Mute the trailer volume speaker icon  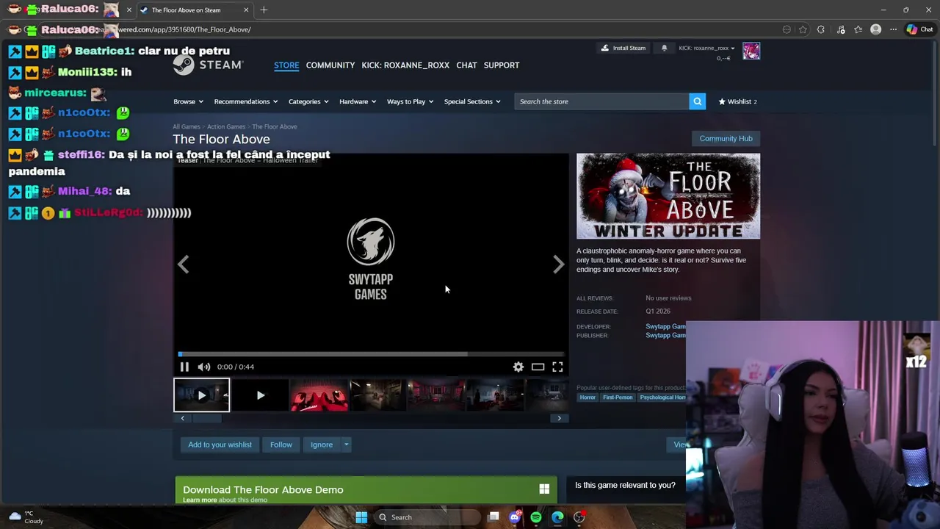tap(203, 367)
